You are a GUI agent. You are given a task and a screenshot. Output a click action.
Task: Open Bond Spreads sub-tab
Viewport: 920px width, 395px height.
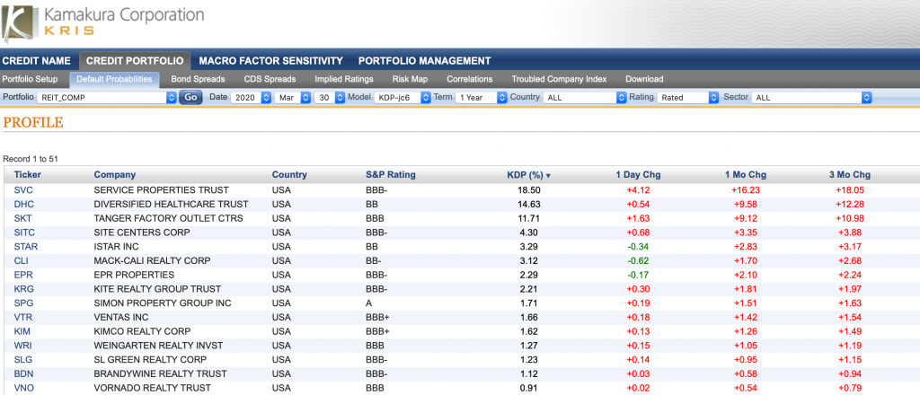tap(198, 79)
